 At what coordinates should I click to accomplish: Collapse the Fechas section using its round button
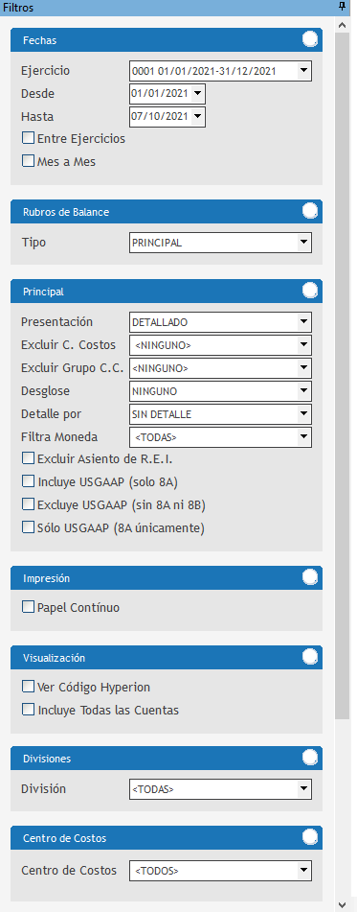click(x=310, y=39)
